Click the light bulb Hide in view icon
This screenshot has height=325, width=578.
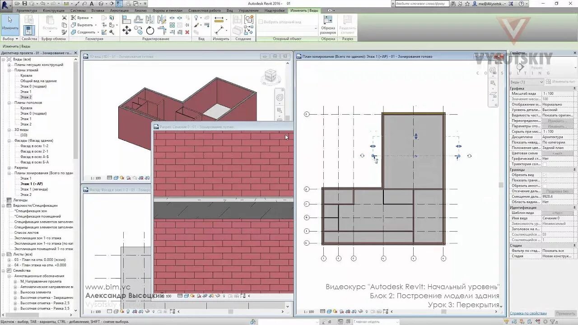[196, 18]
